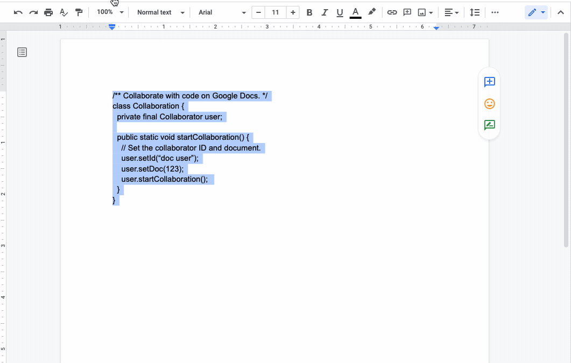The height and width of the screenshot is (363, 571).
Task: Select the Paint format roller icon
Action: 79,12
